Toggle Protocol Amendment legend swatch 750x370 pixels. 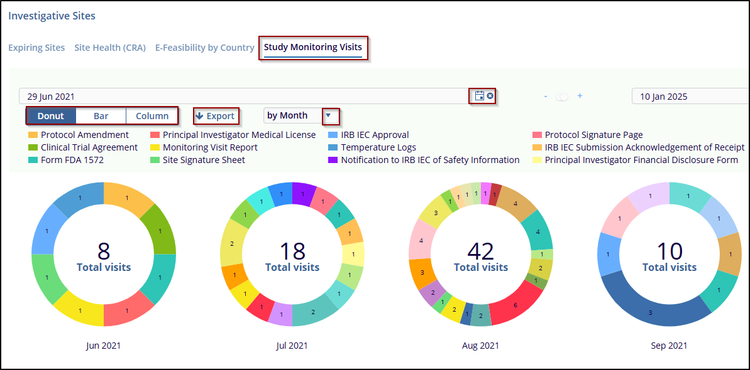tap(33, 135)
